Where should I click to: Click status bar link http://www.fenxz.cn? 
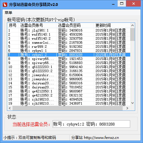coord(101,138)
